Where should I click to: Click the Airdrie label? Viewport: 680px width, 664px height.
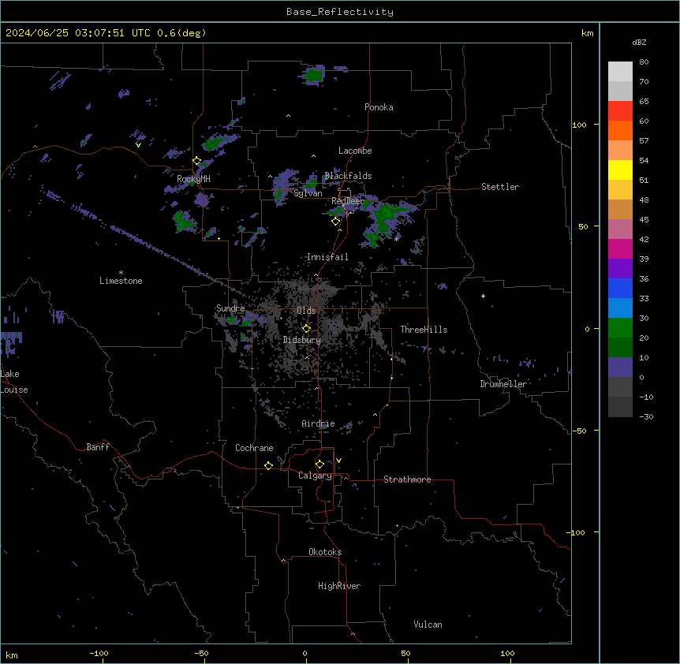tap(319, 423)
